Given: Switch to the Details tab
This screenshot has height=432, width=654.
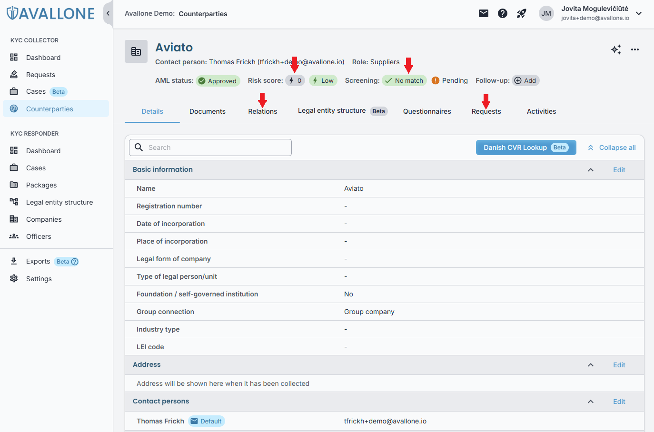Looking at the screenshot, I should coord(152,111).
